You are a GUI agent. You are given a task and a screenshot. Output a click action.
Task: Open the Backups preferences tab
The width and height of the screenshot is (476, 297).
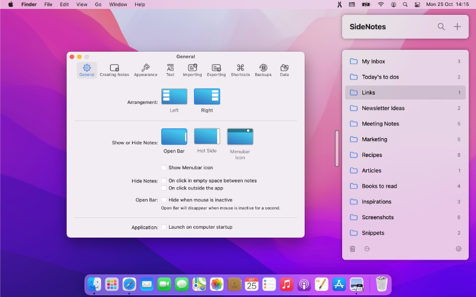tap(263, 70)
